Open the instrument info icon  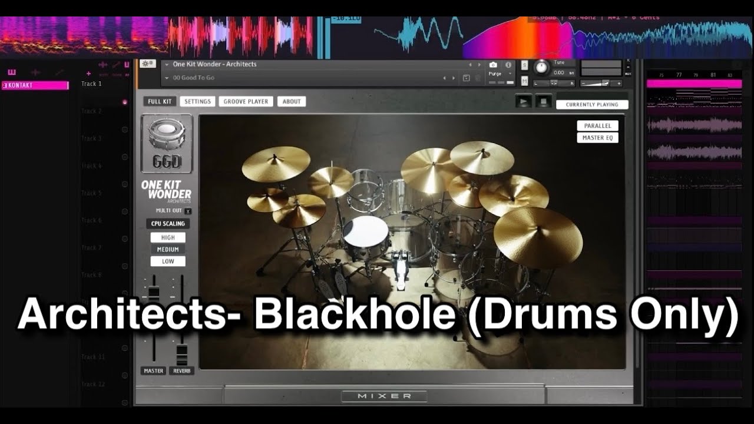click(508, 65)
